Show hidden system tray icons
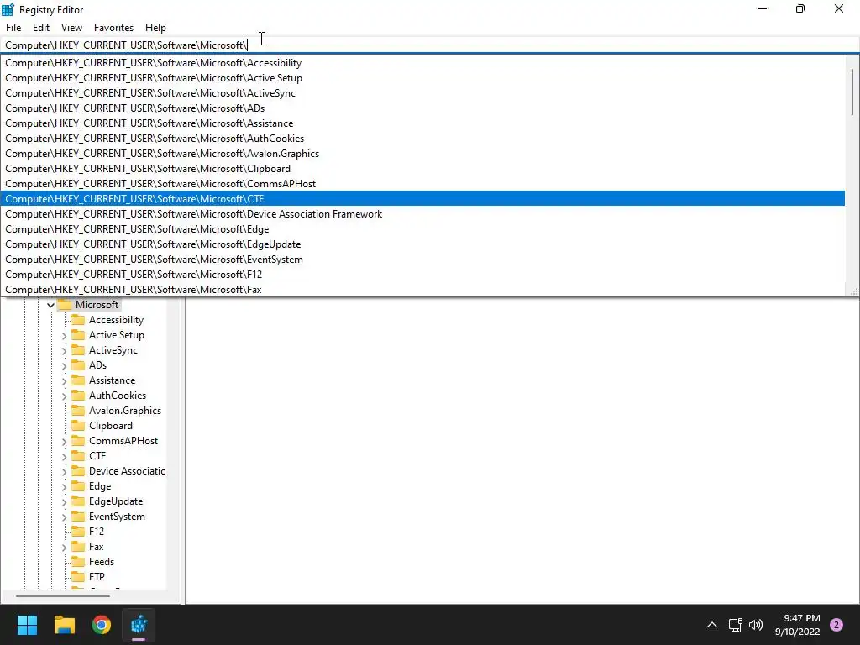Screen dimensions: 860x645 712,625
